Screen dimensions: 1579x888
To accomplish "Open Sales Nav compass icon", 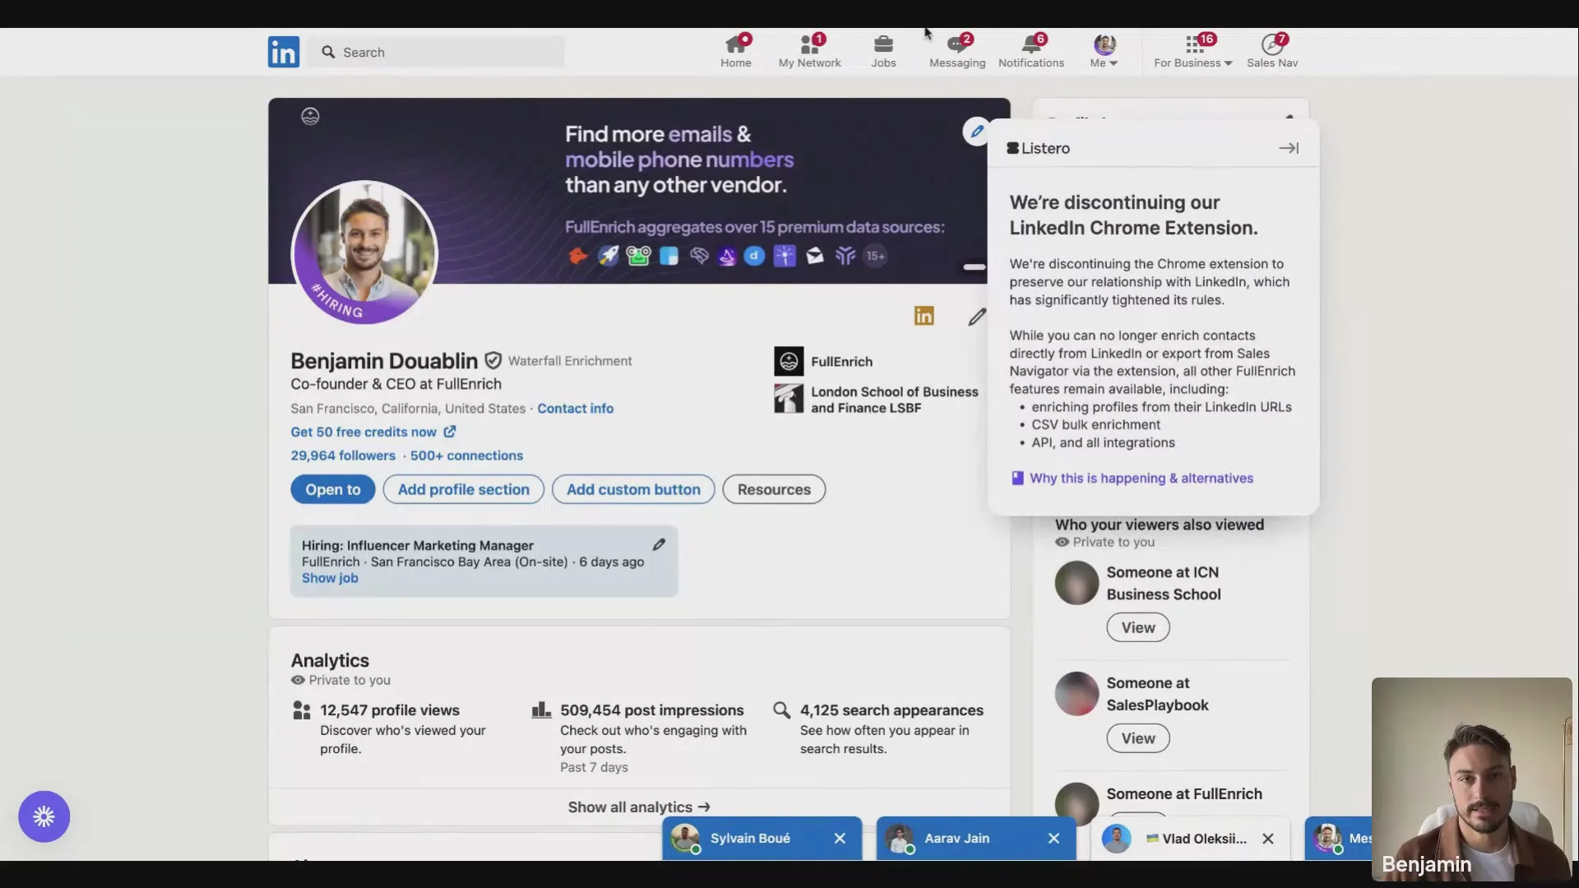I will pos(1272,51).
